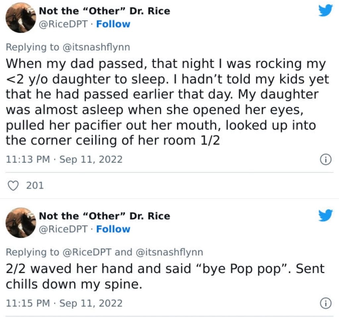
Task: Click the first tweet's body text
Action: coord(168,102)
